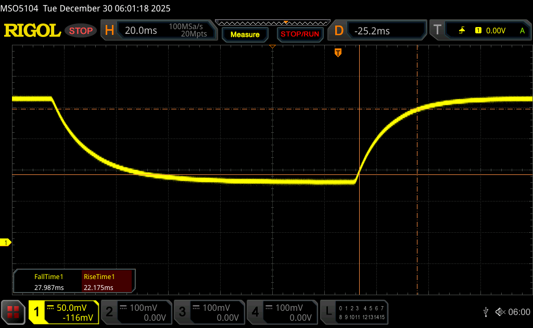Turn on channel 4
The height and width of the screenshot is (328, 533).
pos(281,312)
